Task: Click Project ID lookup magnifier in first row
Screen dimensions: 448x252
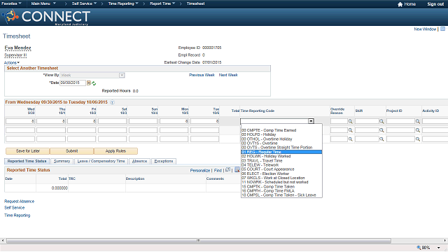Action: coord(418,121)
